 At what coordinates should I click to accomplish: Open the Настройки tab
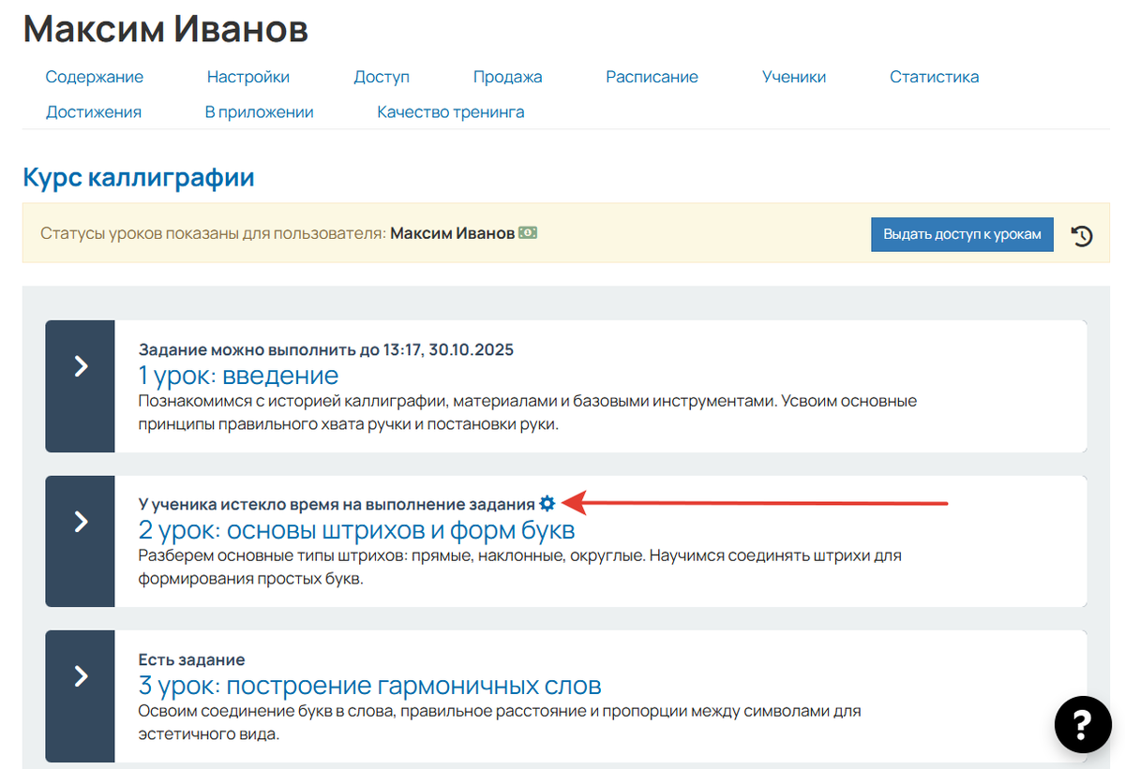[247, 77]
